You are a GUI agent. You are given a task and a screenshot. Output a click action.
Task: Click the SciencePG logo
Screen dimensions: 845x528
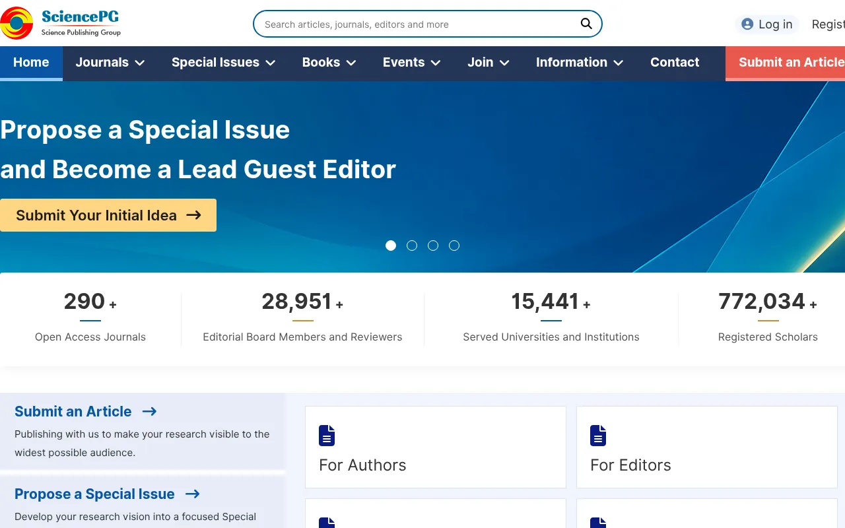click(x=61, y=23)
